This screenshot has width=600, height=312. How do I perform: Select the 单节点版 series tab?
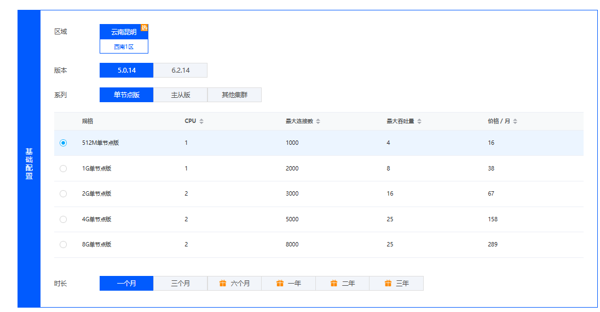tap(126, 95)
